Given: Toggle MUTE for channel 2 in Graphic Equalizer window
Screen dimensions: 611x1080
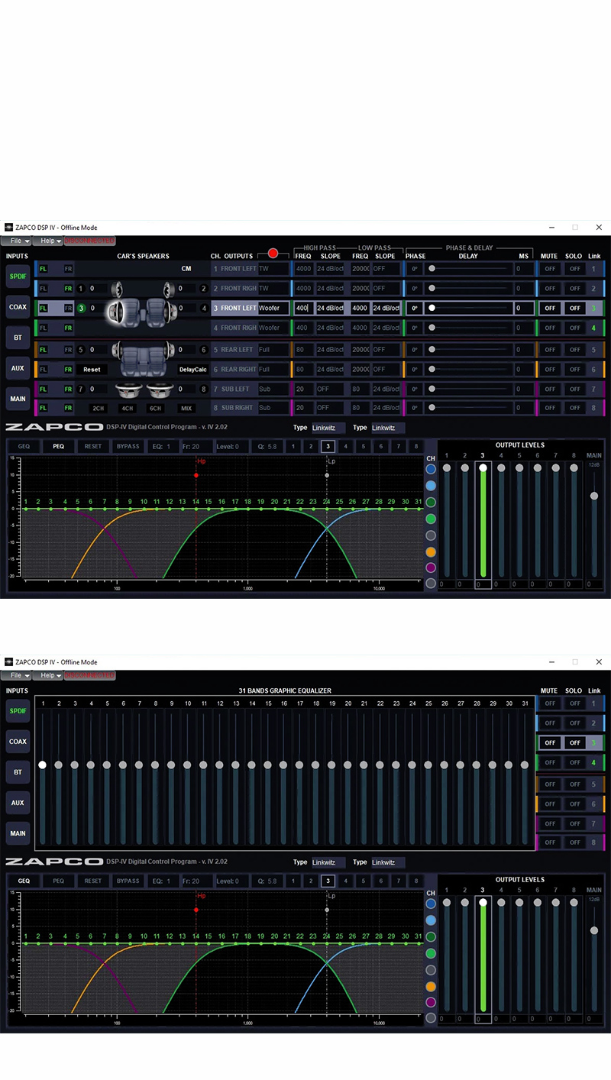Looking at the screenshot, I should coord(549,723).
